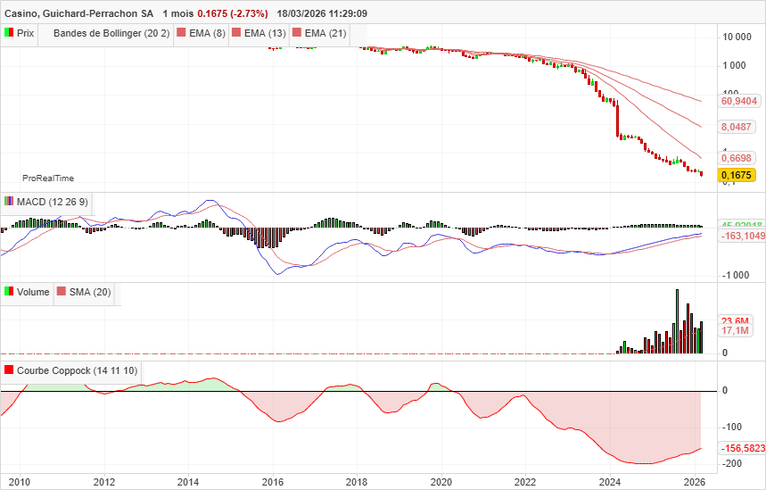This screenshot has width=766, height=490.
Task: Select the Prix legend label
Action: [25, 33]
